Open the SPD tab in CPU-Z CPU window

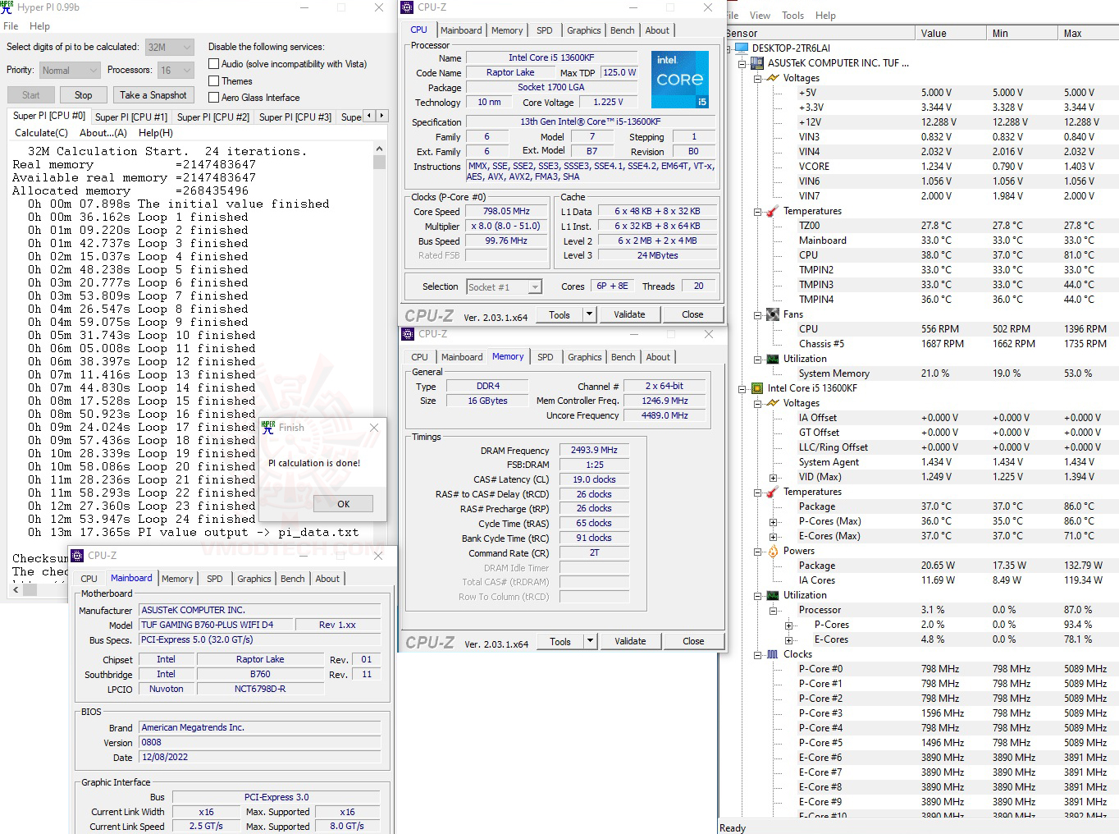tap(545, 30)
